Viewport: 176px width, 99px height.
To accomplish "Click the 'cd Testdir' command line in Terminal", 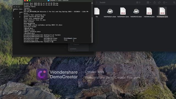I will tap(42, 35).
